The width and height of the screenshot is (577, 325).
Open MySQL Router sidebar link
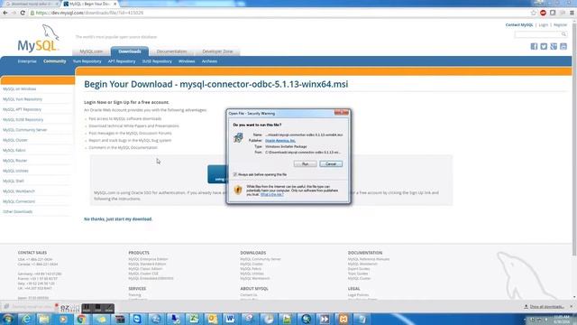(x=14, y=161)
